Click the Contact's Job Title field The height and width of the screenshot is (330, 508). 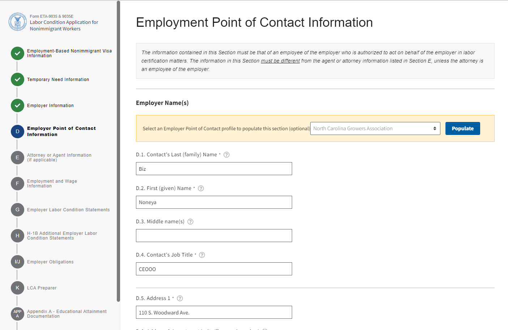click(x=214, y=269)
